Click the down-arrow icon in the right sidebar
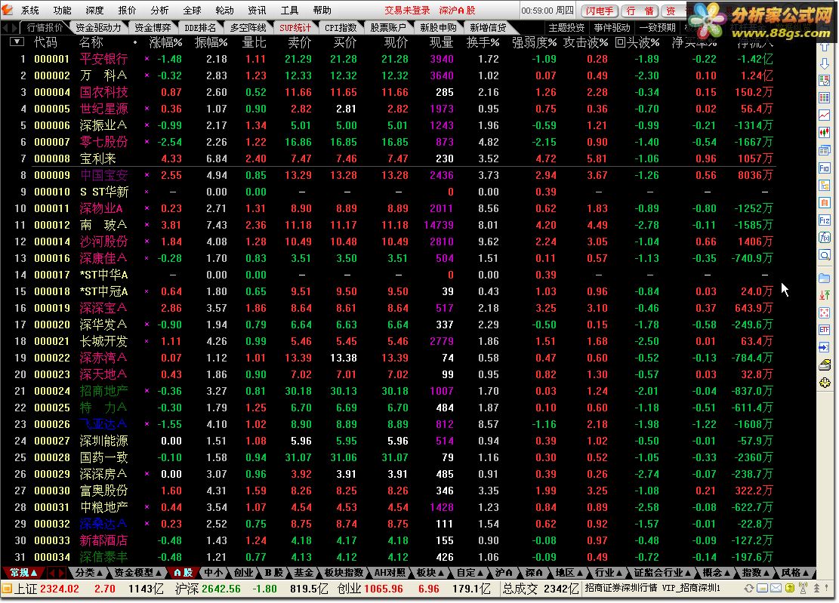The height and width of the screenshot is (603, 839). point(825,64)
